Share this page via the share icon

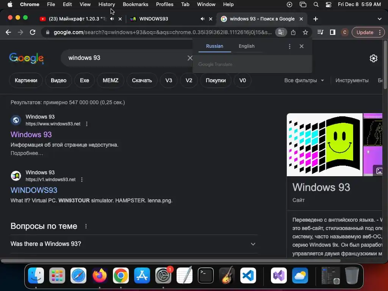(x=293, y=32)
